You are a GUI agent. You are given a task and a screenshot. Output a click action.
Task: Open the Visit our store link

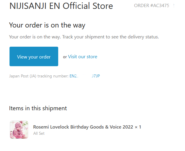tap(83, 56)
